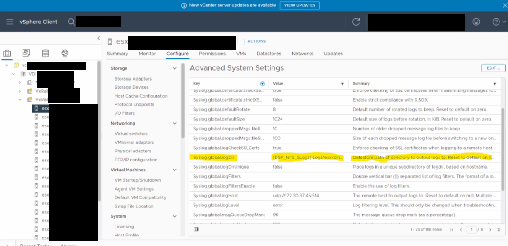Click the search magnifier icon
This screenshot has width=508, height=246.
point(71,22)
